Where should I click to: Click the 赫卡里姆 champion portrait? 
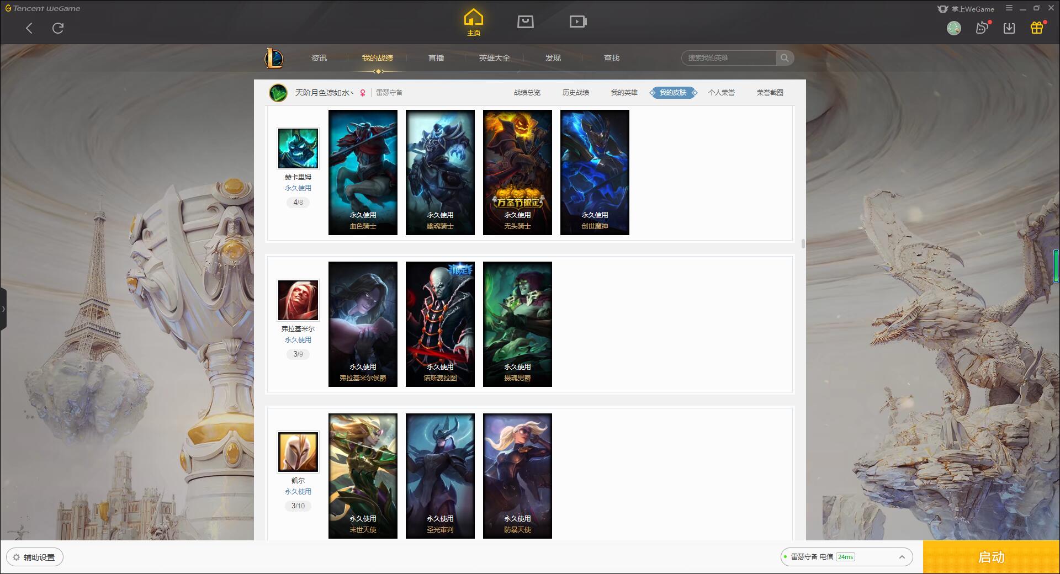[298, 148]
